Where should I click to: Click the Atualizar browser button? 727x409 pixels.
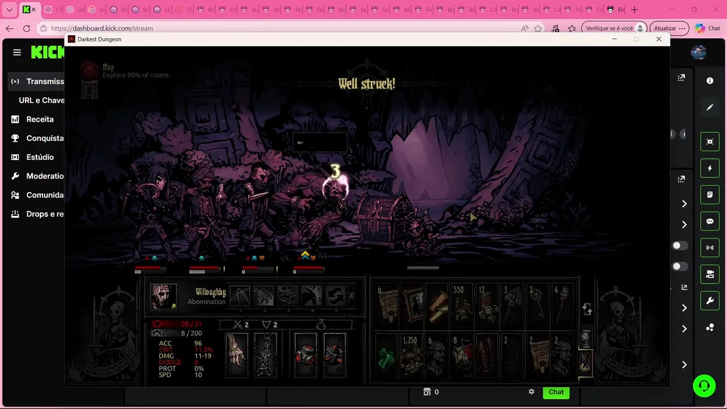coord(670,28)
